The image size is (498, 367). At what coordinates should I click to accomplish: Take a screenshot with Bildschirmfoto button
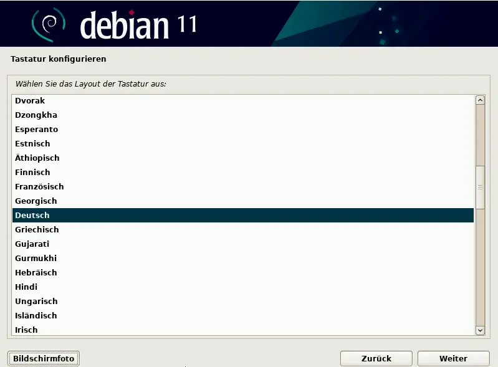(44, 358)
